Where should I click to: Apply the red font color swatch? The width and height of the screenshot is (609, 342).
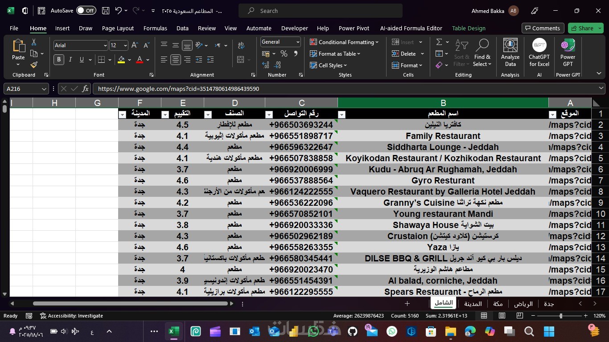point(140,60)
